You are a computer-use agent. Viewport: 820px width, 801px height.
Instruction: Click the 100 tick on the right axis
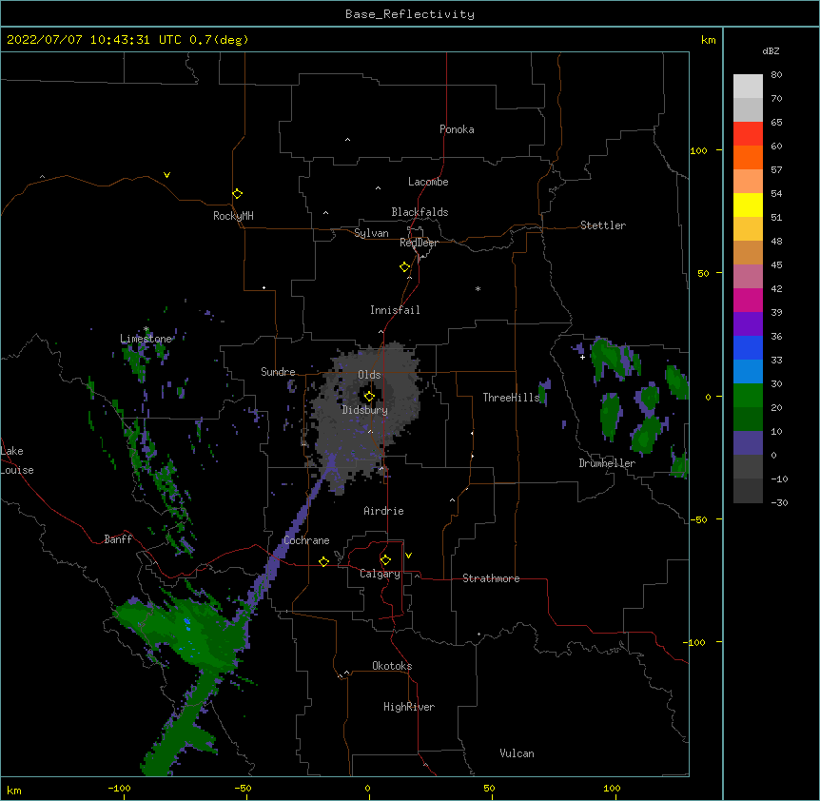(698, 150)
